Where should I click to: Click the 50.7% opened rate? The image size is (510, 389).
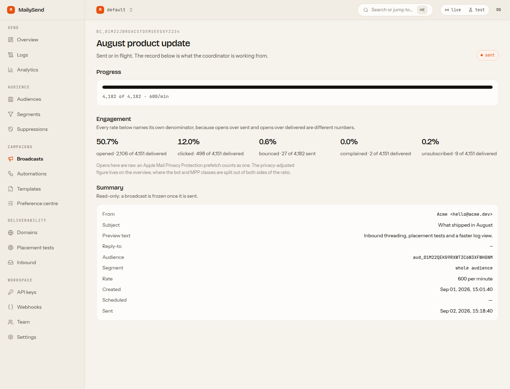(107, 142)
